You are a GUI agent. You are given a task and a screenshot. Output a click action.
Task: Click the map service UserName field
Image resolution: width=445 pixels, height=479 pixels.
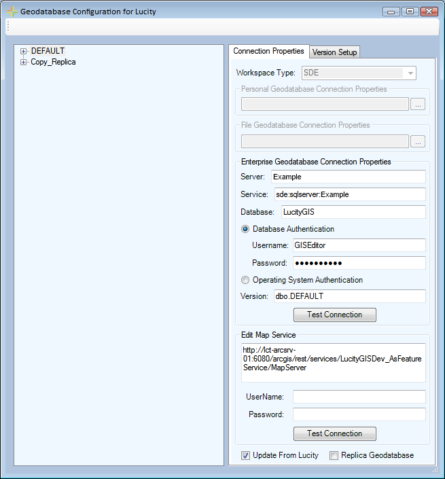[359, 397]
